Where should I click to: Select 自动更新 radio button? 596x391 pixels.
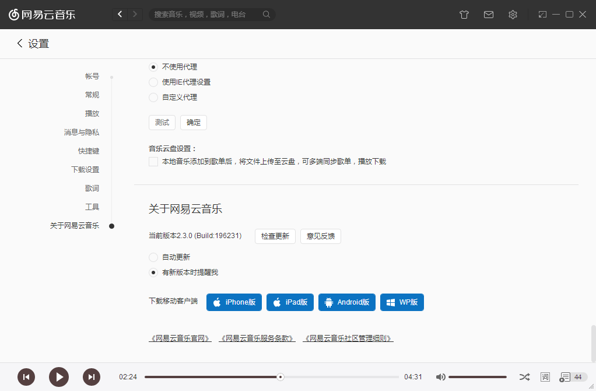[153, 257]
